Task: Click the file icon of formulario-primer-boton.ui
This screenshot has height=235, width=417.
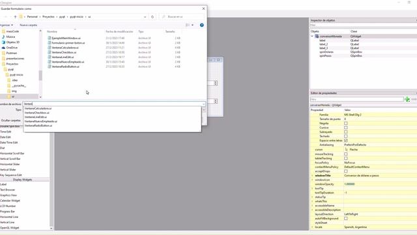Action: pyautogui.click(x=50, y=43)
